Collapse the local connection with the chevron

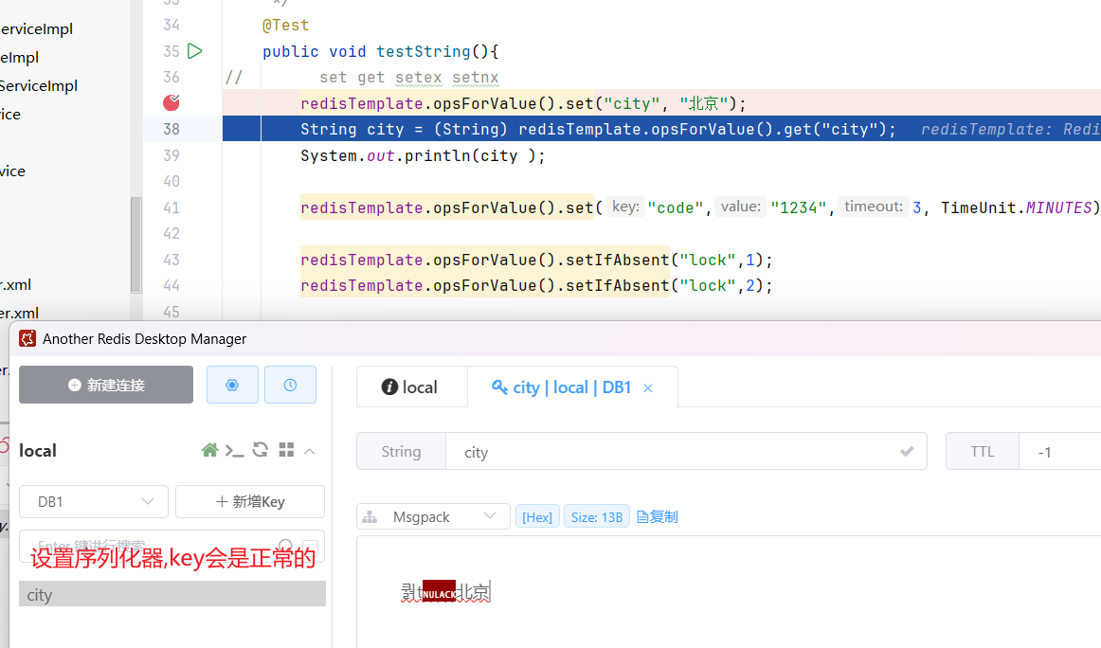pos(310,450)
